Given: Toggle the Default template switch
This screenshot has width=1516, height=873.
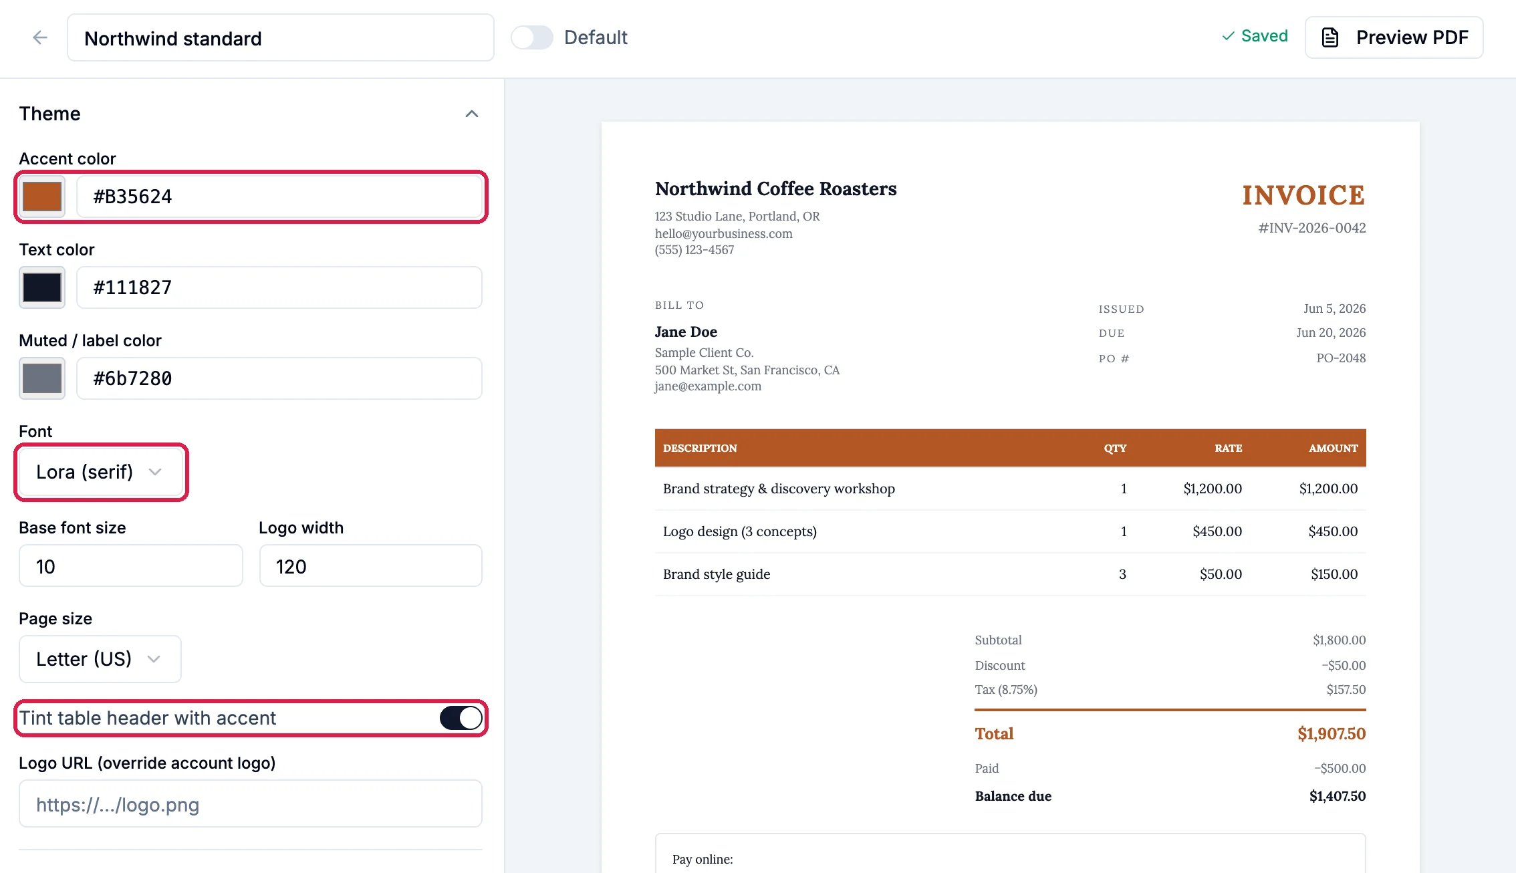Looking at the screenshot, I should coord(532,37).
